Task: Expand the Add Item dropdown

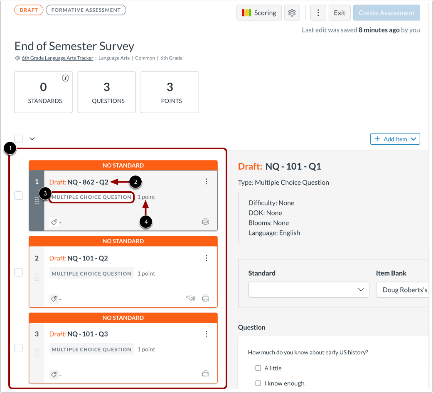Action: point(395,139)
